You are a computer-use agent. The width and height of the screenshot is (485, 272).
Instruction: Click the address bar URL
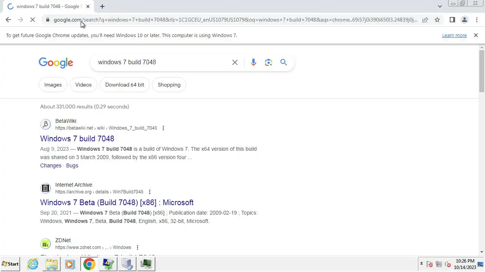tap(235, 20)
